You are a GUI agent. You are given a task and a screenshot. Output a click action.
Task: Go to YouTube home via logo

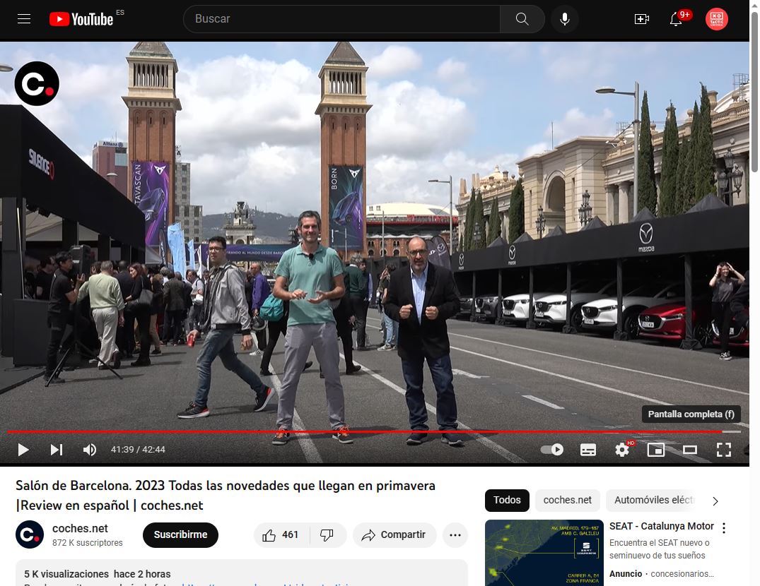click(x=81, y=19)
